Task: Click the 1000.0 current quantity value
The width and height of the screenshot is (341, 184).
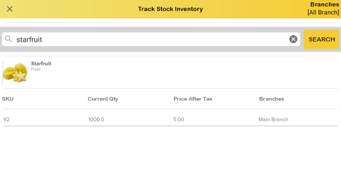Action: pyautogui.click(x=96, y=119)
